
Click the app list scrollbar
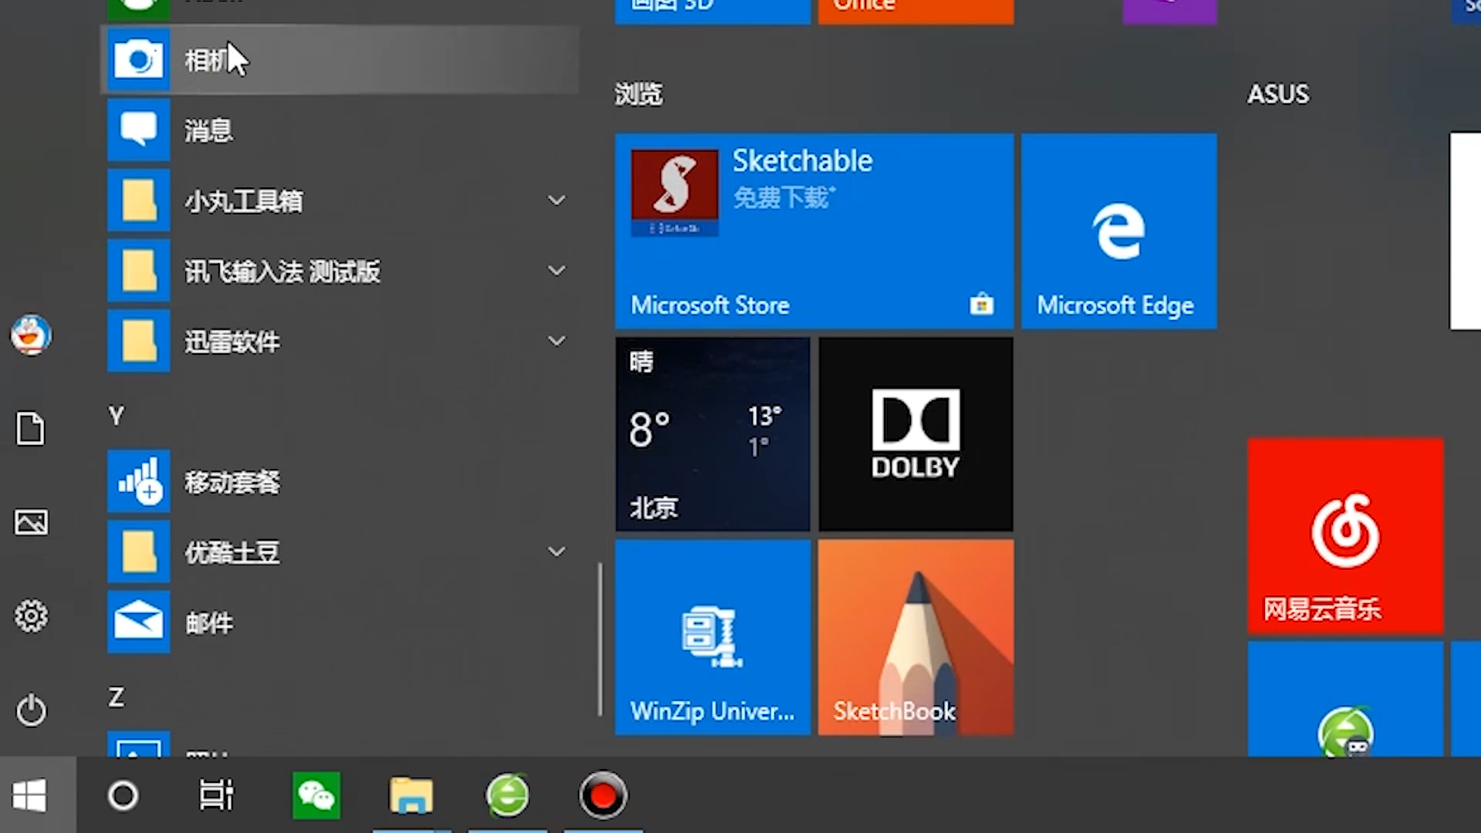[599, 639]
